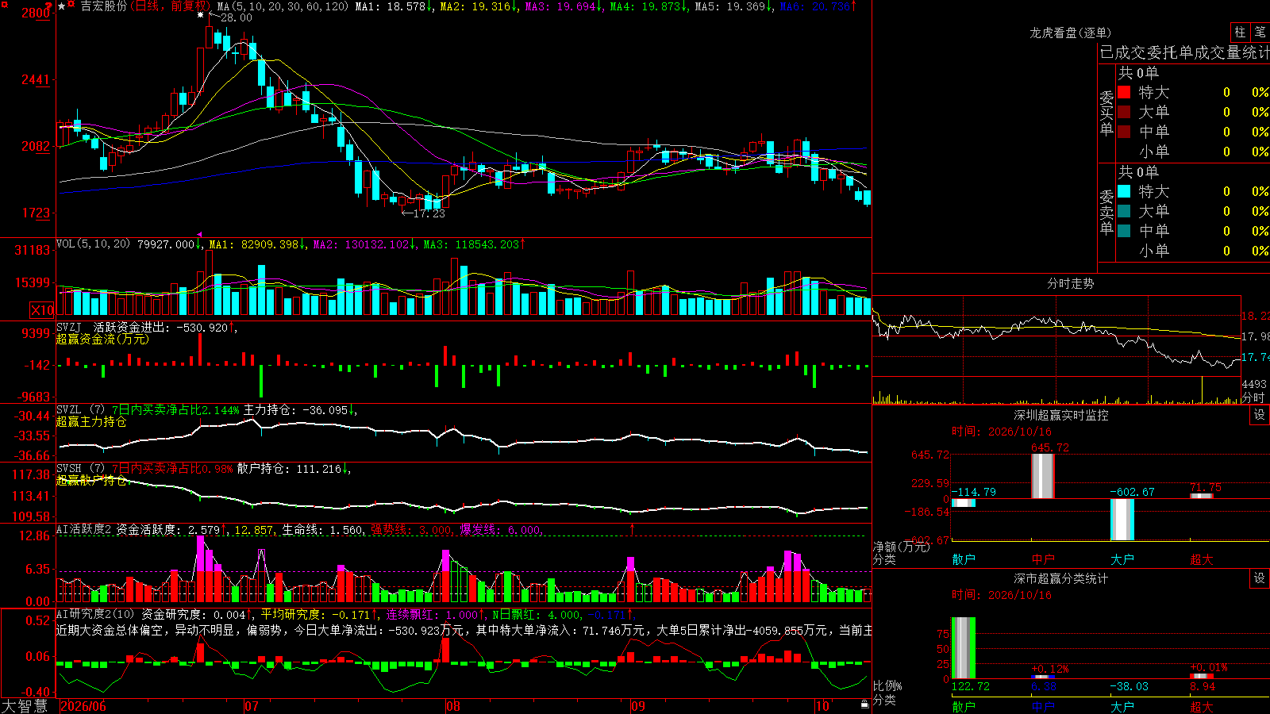This screenshot has height=714, width=1270.
Task: Click the red question mark icon
Action: click(49, 6)
